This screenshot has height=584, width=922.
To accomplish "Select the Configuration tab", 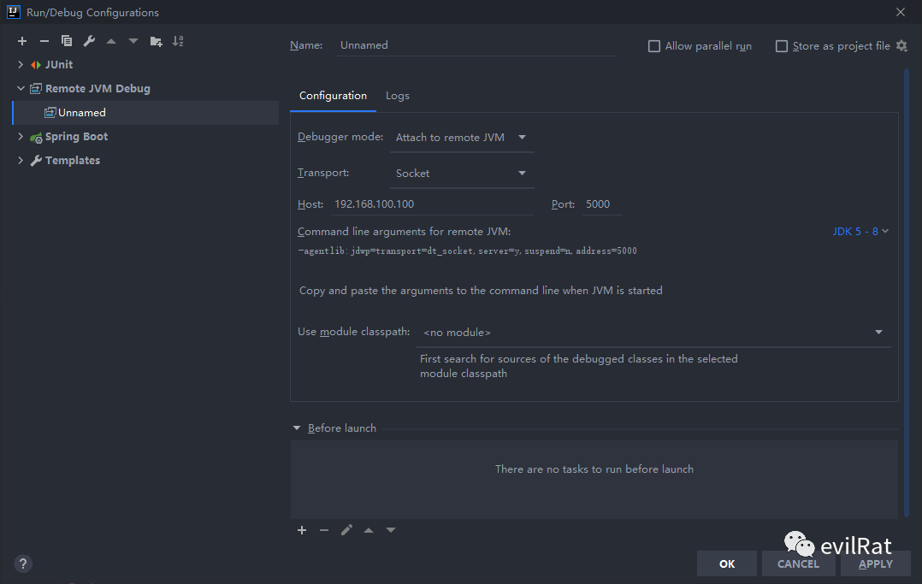I will 333,96.
